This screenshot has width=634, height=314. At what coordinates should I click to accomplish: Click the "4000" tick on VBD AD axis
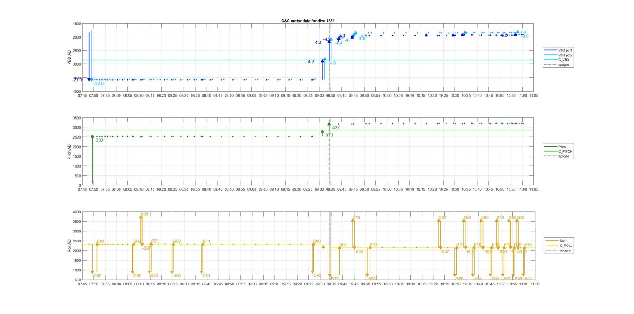click(x=77, y=92)
